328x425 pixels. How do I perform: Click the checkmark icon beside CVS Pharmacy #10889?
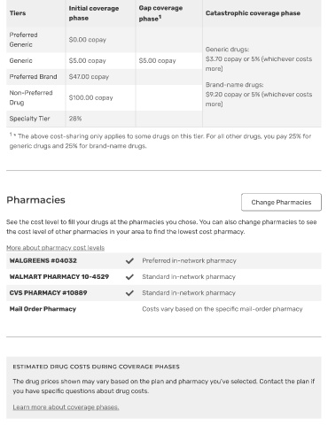pos(129,293)
